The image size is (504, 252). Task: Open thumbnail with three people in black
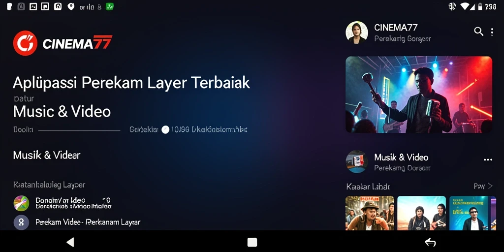point(421,213)
